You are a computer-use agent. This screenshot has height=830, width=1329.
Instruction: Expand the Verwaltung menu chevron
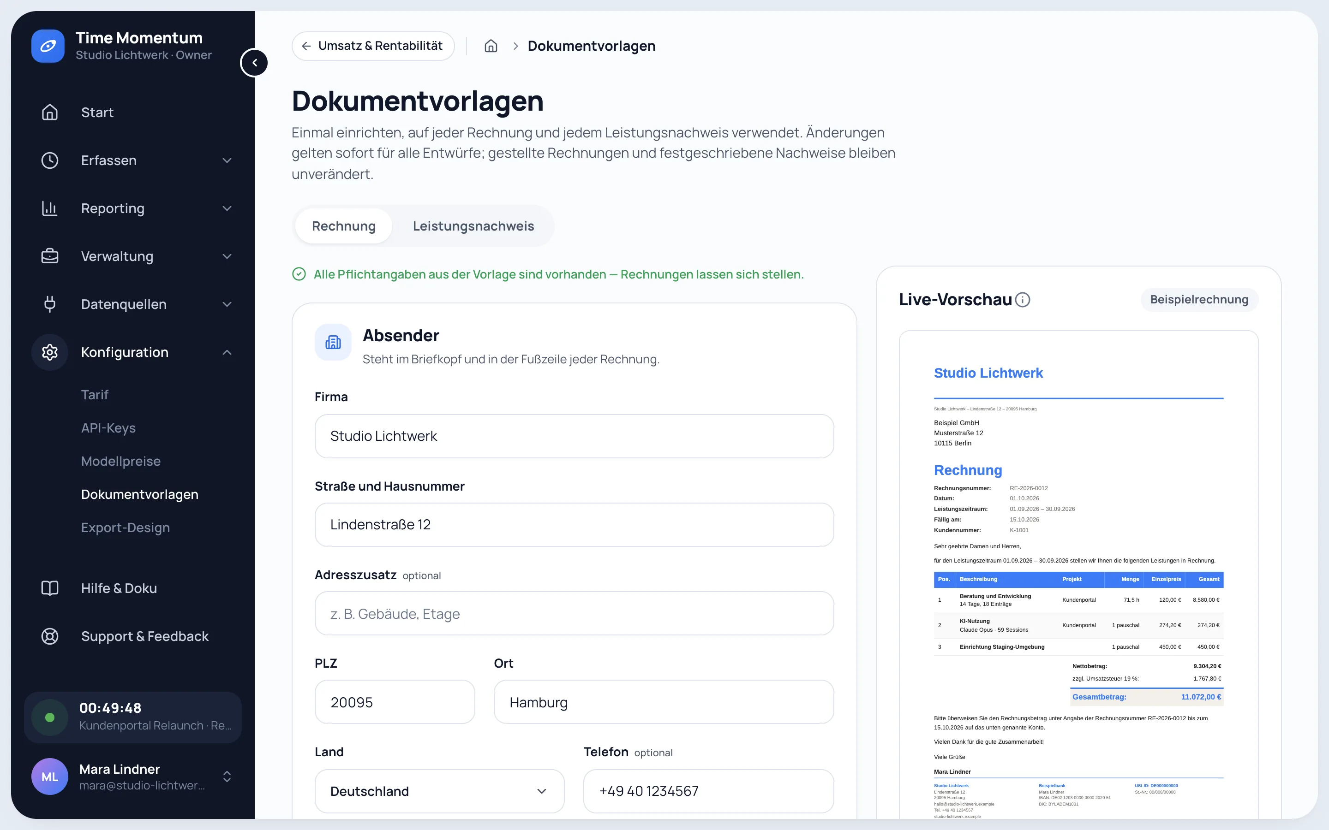pos(227,256)
